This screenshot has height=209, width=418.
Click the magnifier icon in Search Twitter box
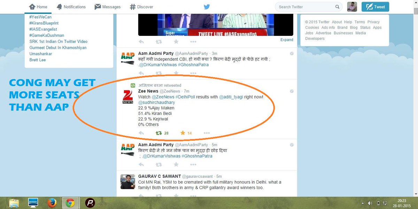(x=337, y=7)
